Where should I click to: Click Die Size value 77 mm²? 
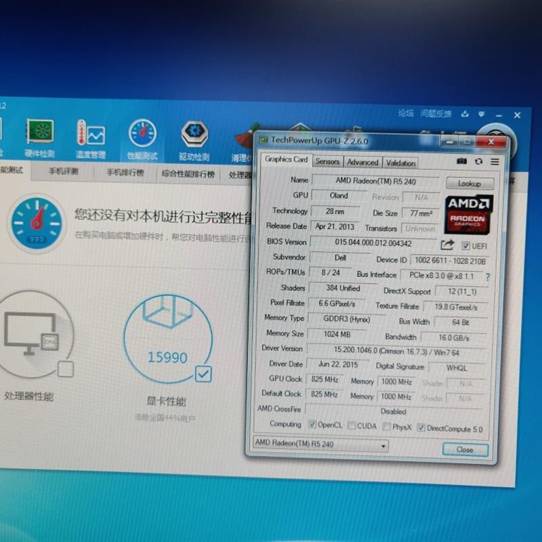click(421, 213)
